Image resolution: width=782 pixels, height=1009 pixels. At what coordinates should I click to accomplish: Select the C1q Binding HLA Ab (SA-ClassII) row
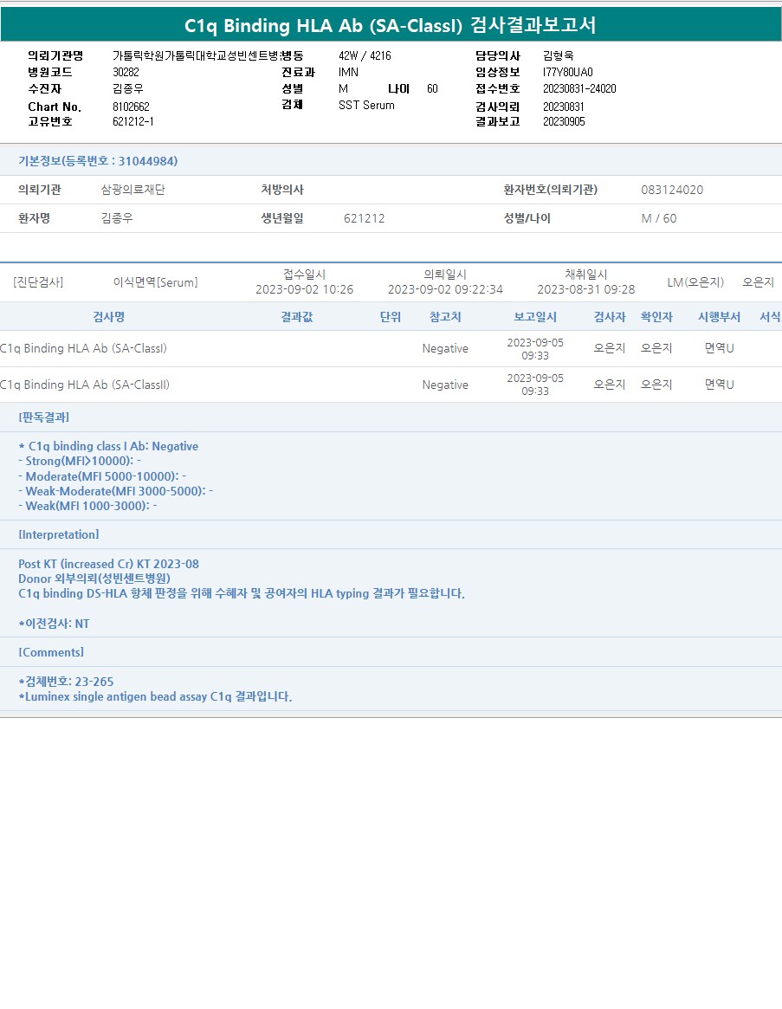click(x=85, y=385)
